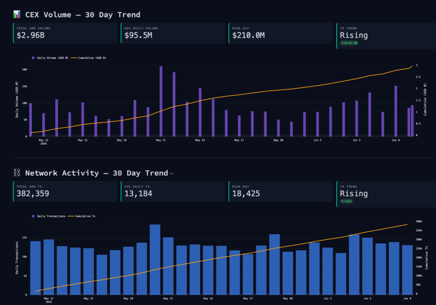The height and width of the screenshot is (305, 436).
Task: Click the anchor link icon after Network Activity heading
Action: click(x=172, y=174)
